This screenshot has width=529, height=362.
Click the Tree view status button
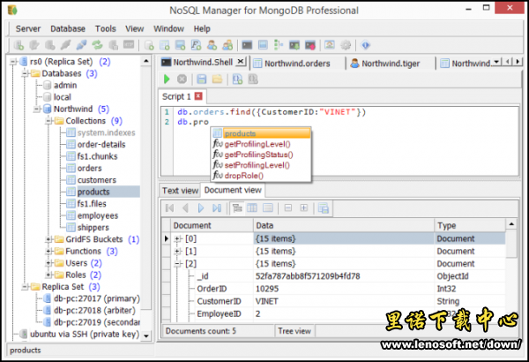[294, 331]
